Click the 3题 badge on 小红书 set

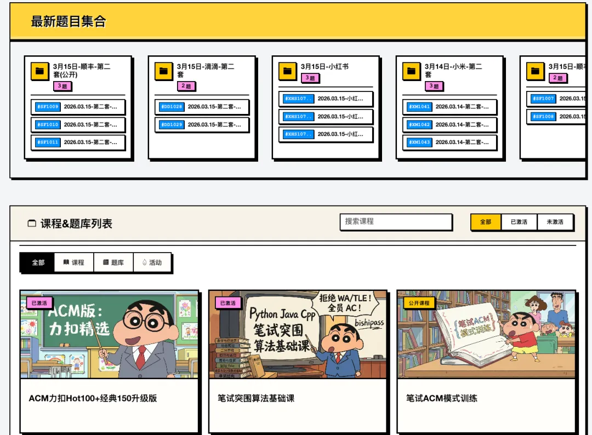pos(310,78)
